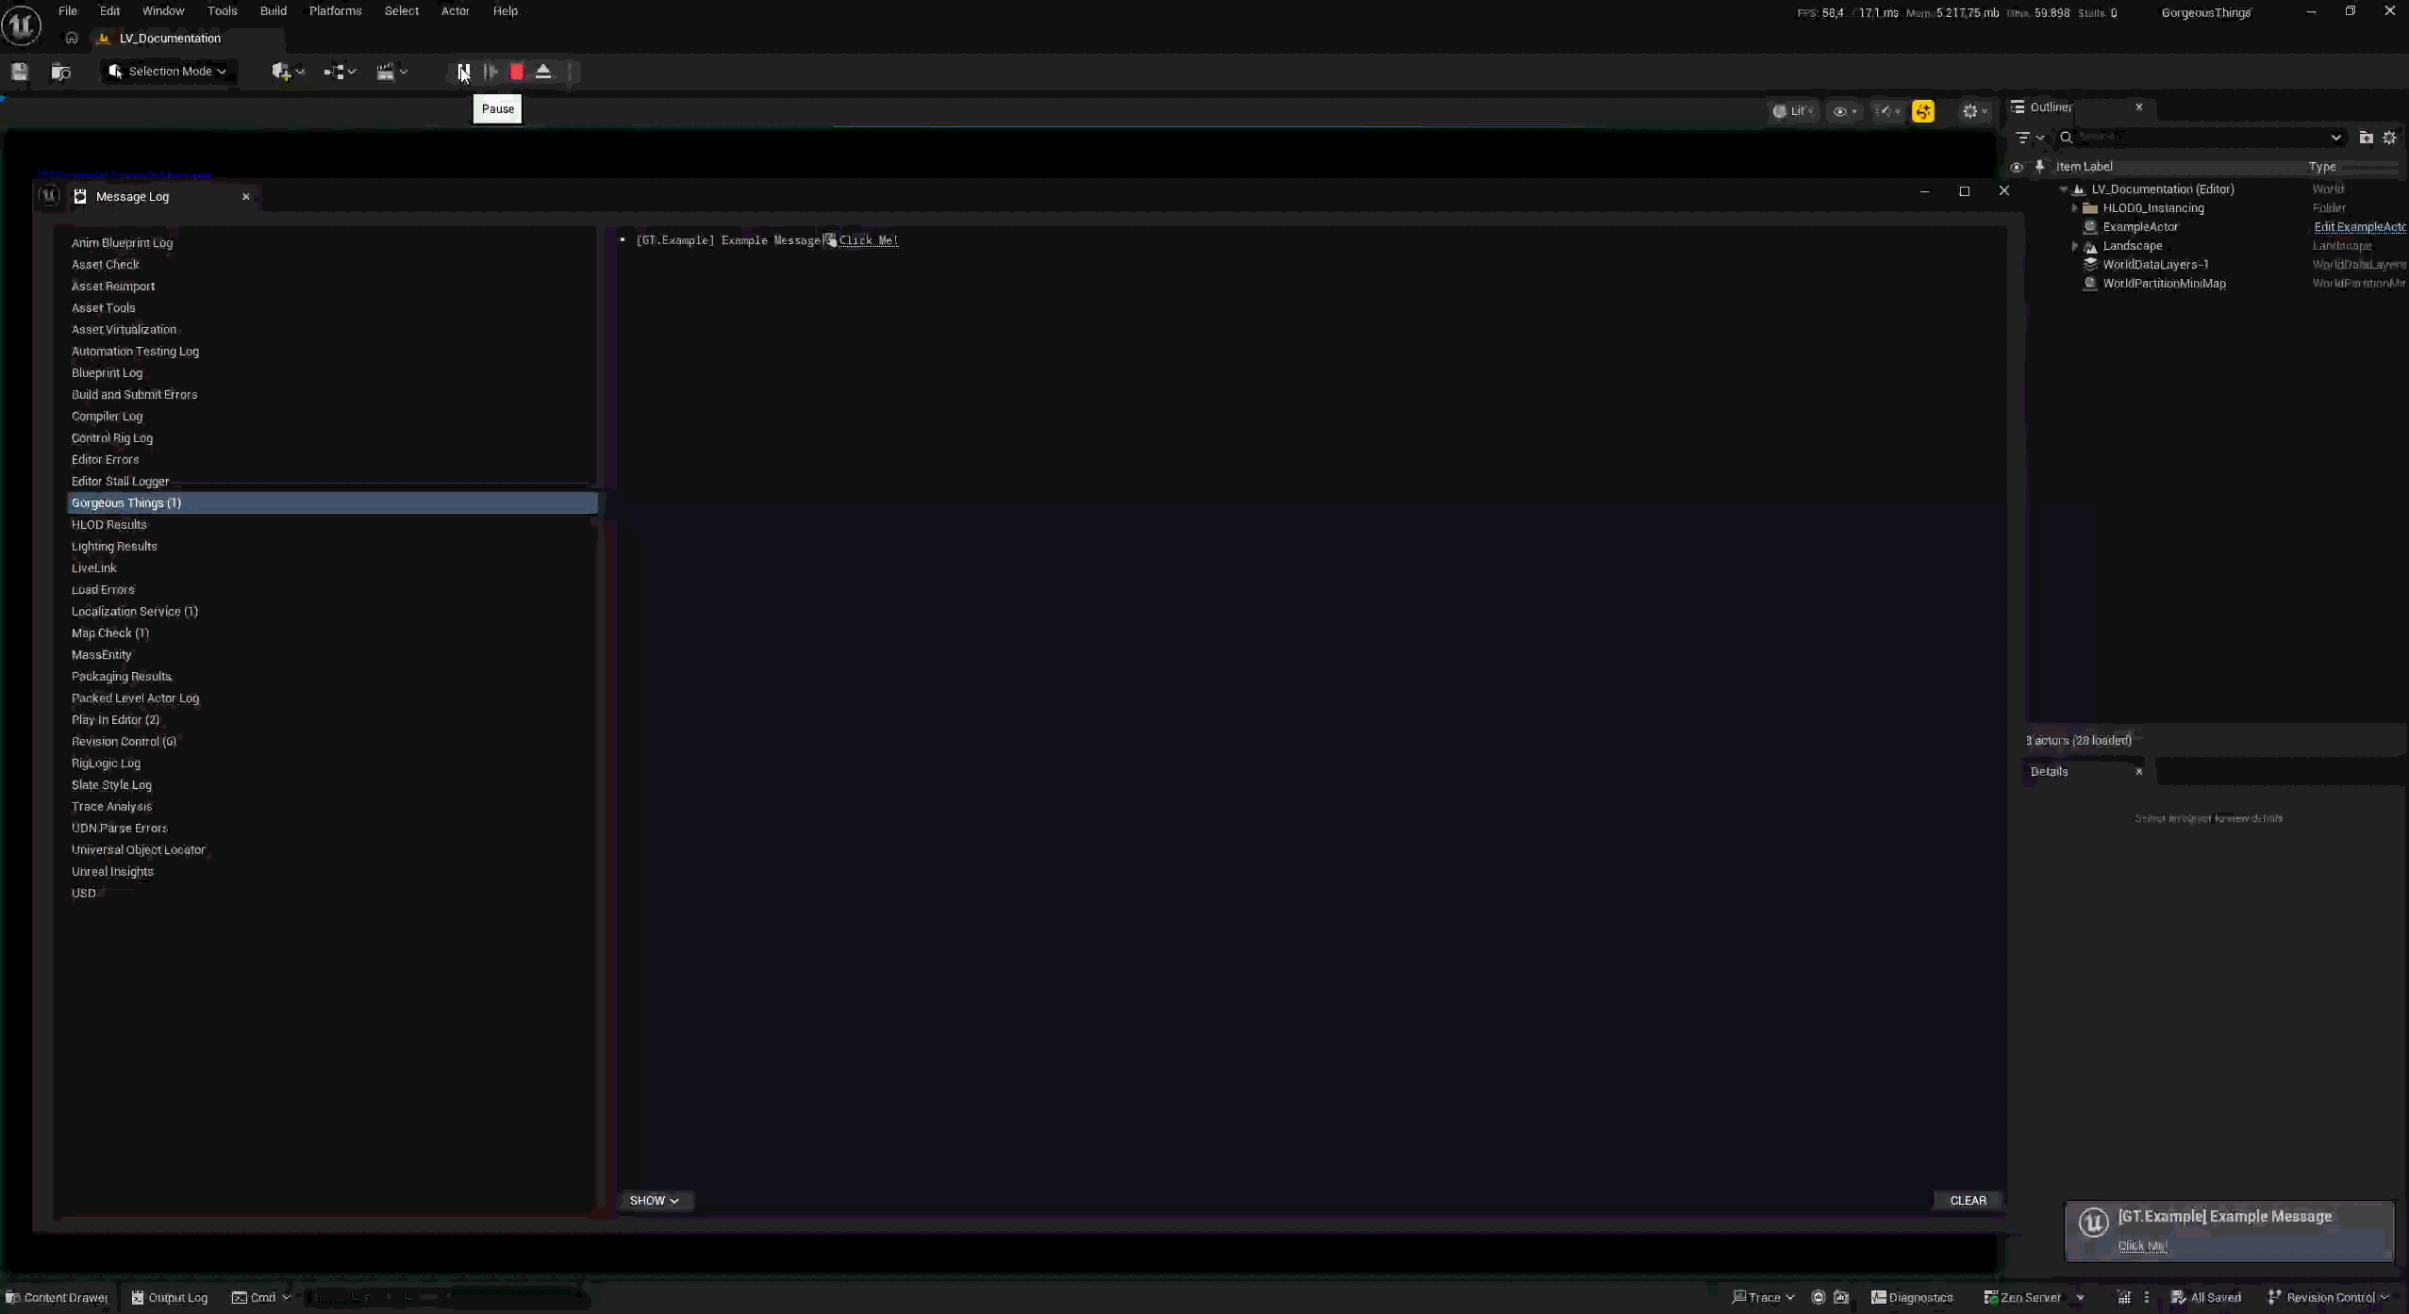Image resolution: width=2409 pixels, height=1314 pixels.
Task: Click the yellow viewport sparkle icon
Action: click(x=1923, y=111)
